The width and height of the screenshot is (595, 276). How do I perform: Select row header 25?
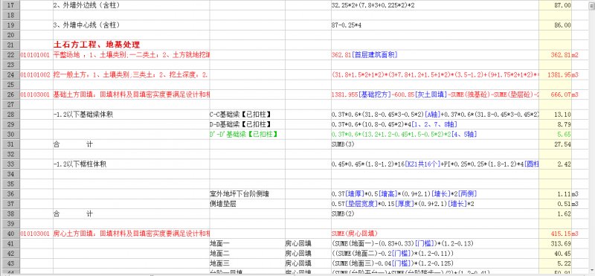point(10,84)
